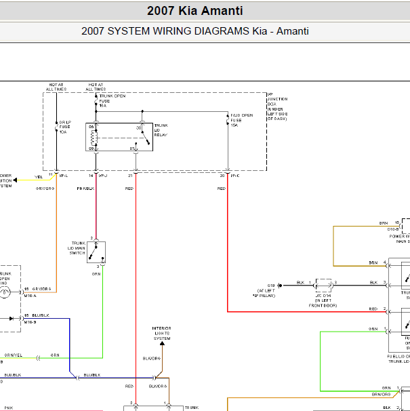The width and height of the screenshot is (410, 411).
Task: Click the "G10 (AT LEFT 'B' PILLAR)" ground label
Action: [266, 290]
